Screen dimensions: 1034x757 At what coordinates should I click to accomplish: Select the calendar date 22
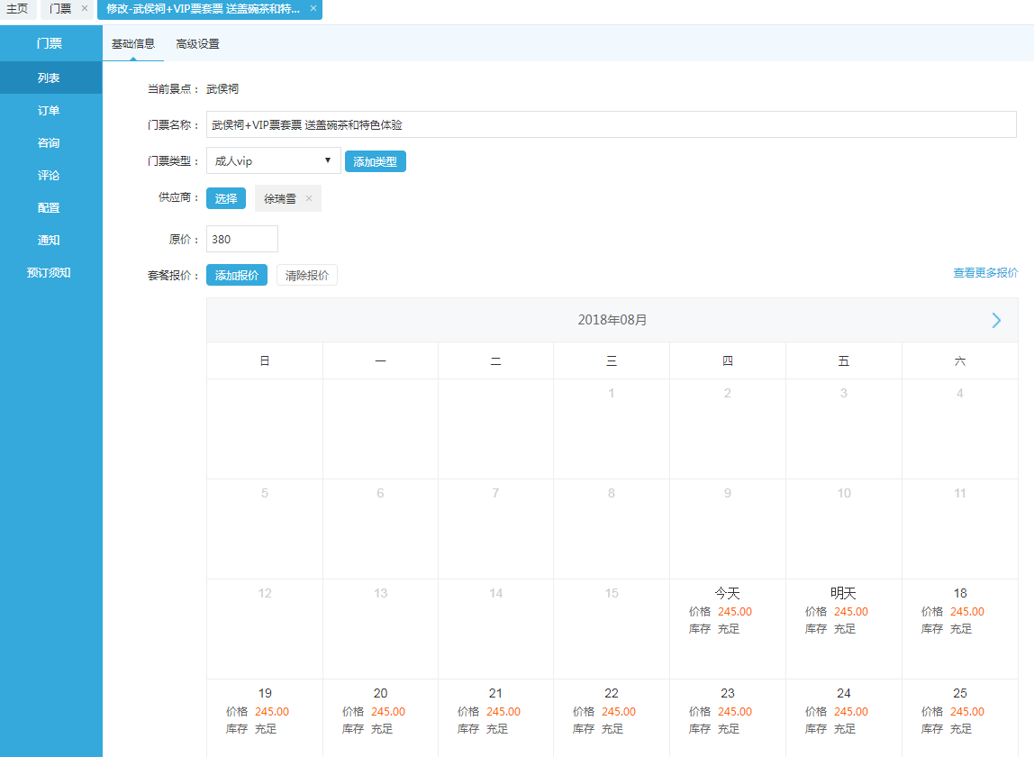(x=611, y=716)
